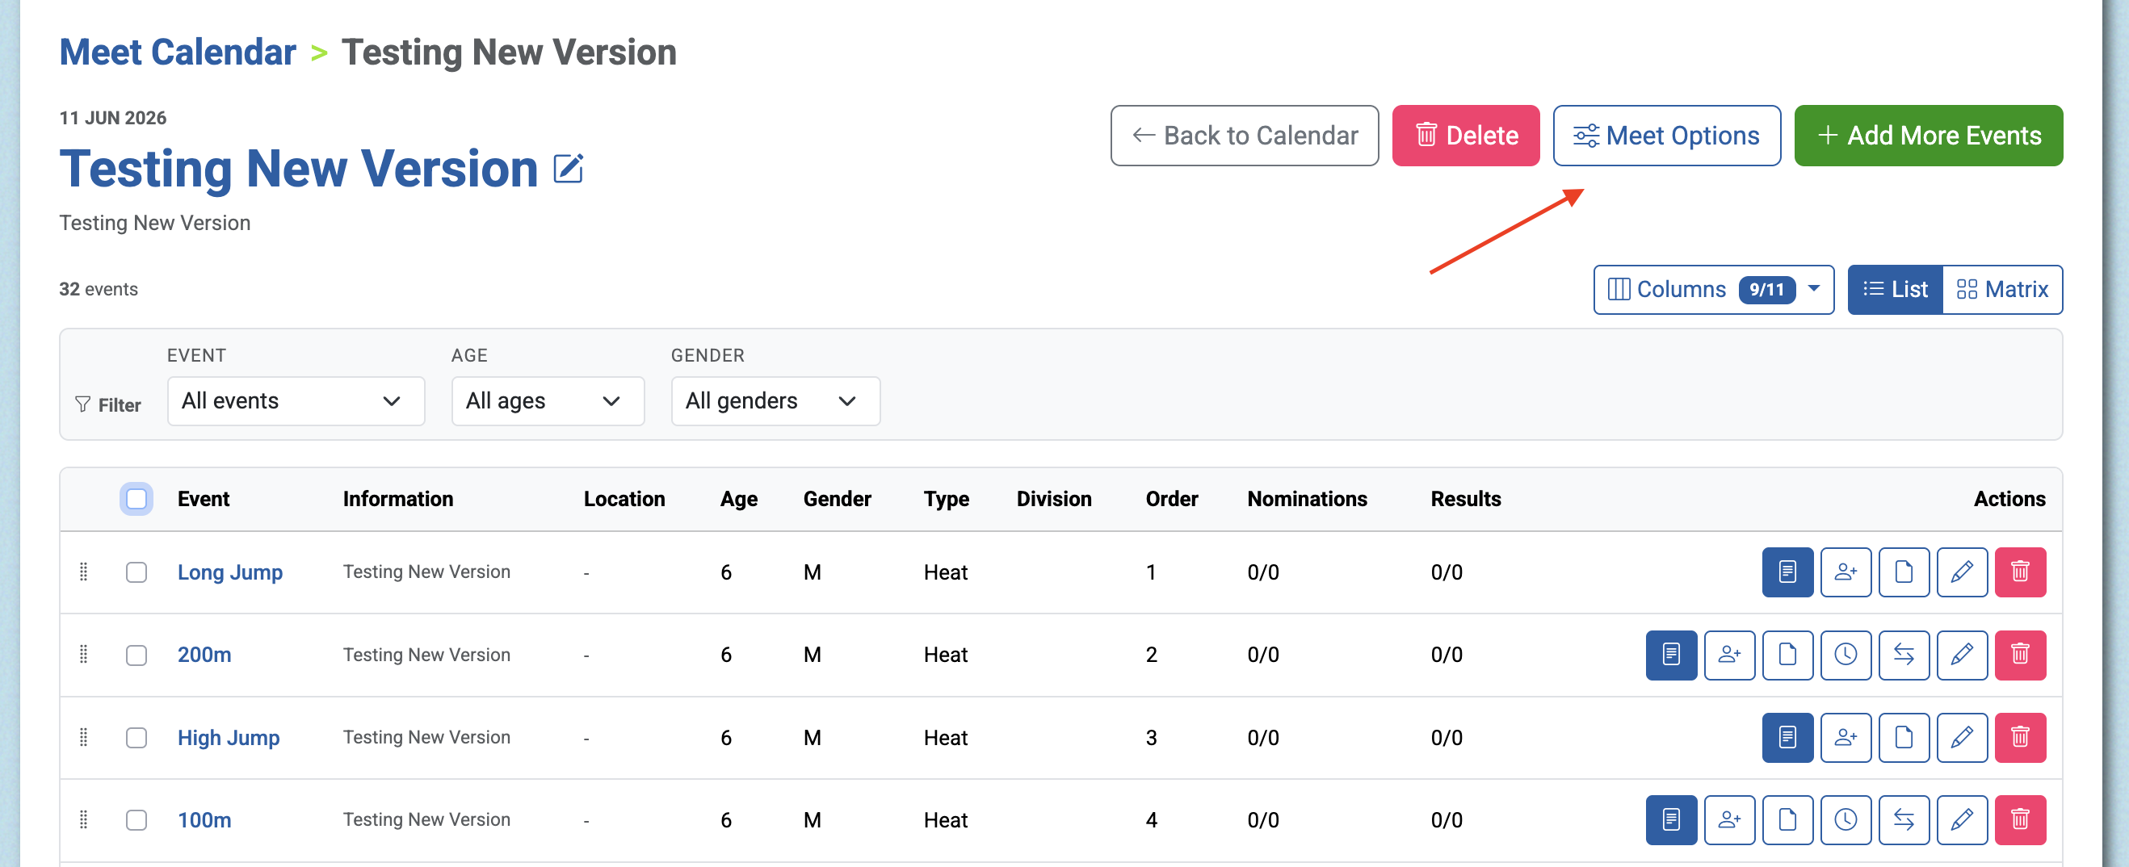
Task: Check the 200m row checkbox
Action: 136,655
